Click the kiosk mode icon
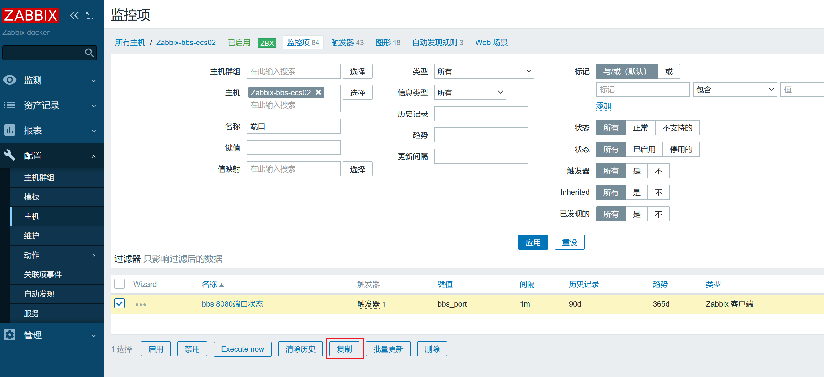 pos(89,15)
